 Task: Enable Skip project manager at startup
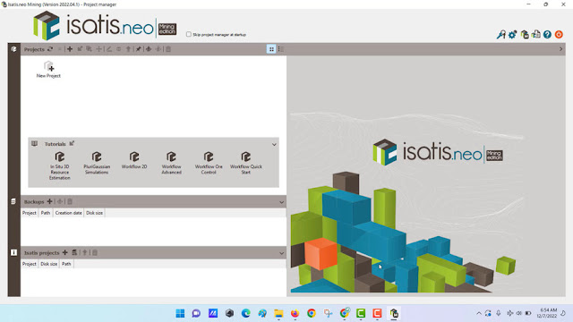tap(189, 34)
